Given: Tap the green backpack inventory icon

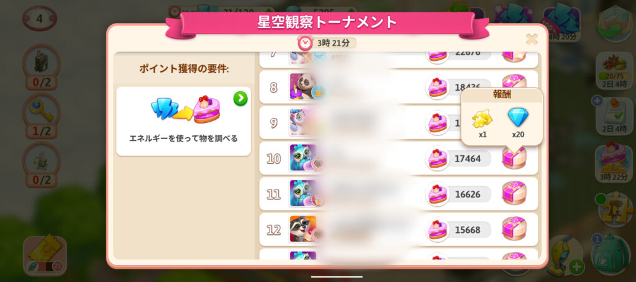Looking at the screenshot, I should coord(611,253).
